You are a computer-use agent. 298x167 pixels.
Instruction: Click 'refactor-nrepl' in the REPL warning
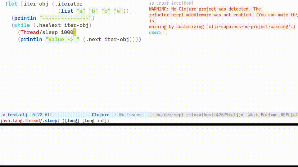tap(166, 15)
